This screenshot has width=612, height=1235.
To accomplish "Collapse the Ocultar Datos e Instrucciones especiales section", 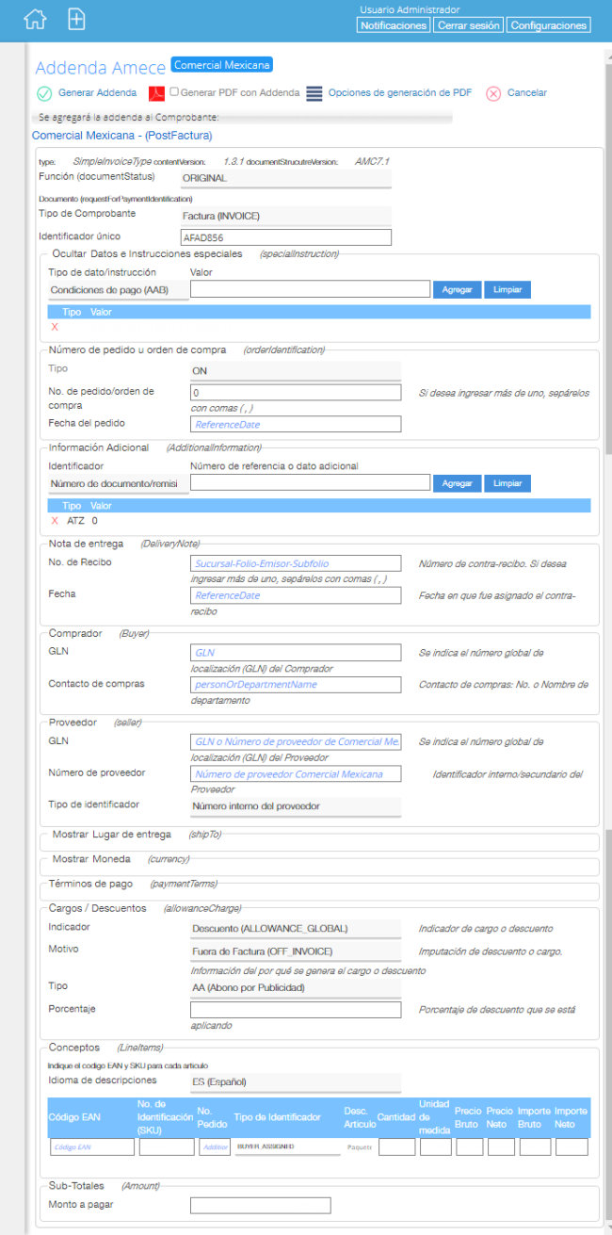I will (147, 253).
